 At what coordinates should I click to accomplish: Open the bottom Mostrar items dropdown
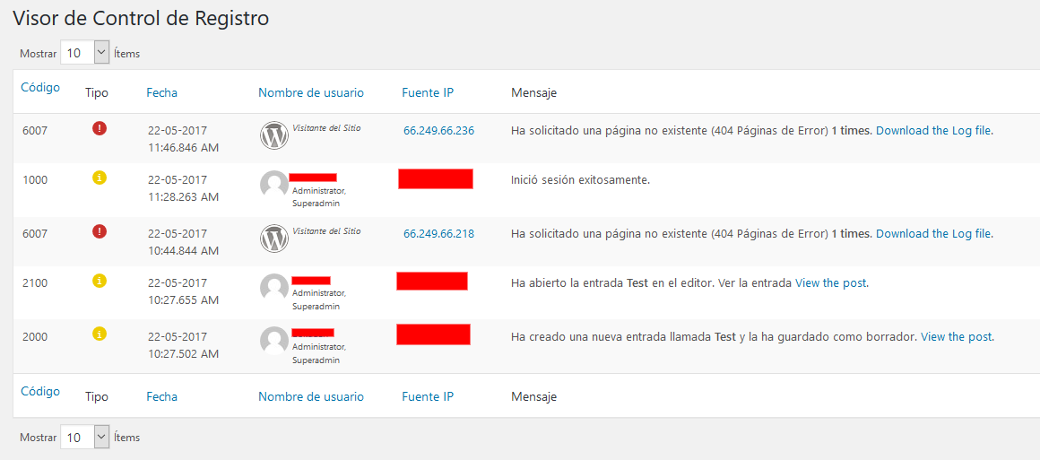[85, 437]
